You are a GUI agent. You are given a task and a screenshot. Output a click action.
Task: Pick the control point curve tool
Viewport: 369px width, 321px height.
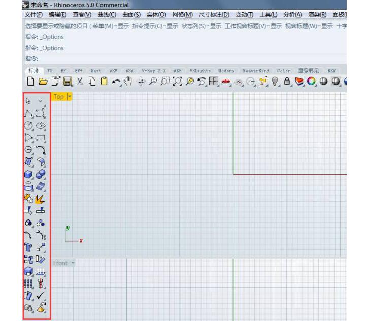41,113
